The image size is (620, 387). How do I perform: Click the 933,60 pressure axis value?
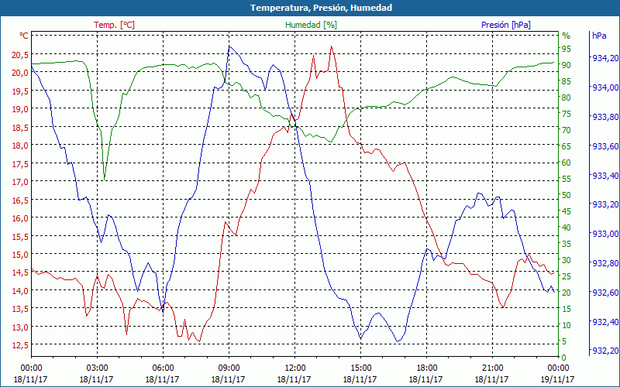(605, 146)
